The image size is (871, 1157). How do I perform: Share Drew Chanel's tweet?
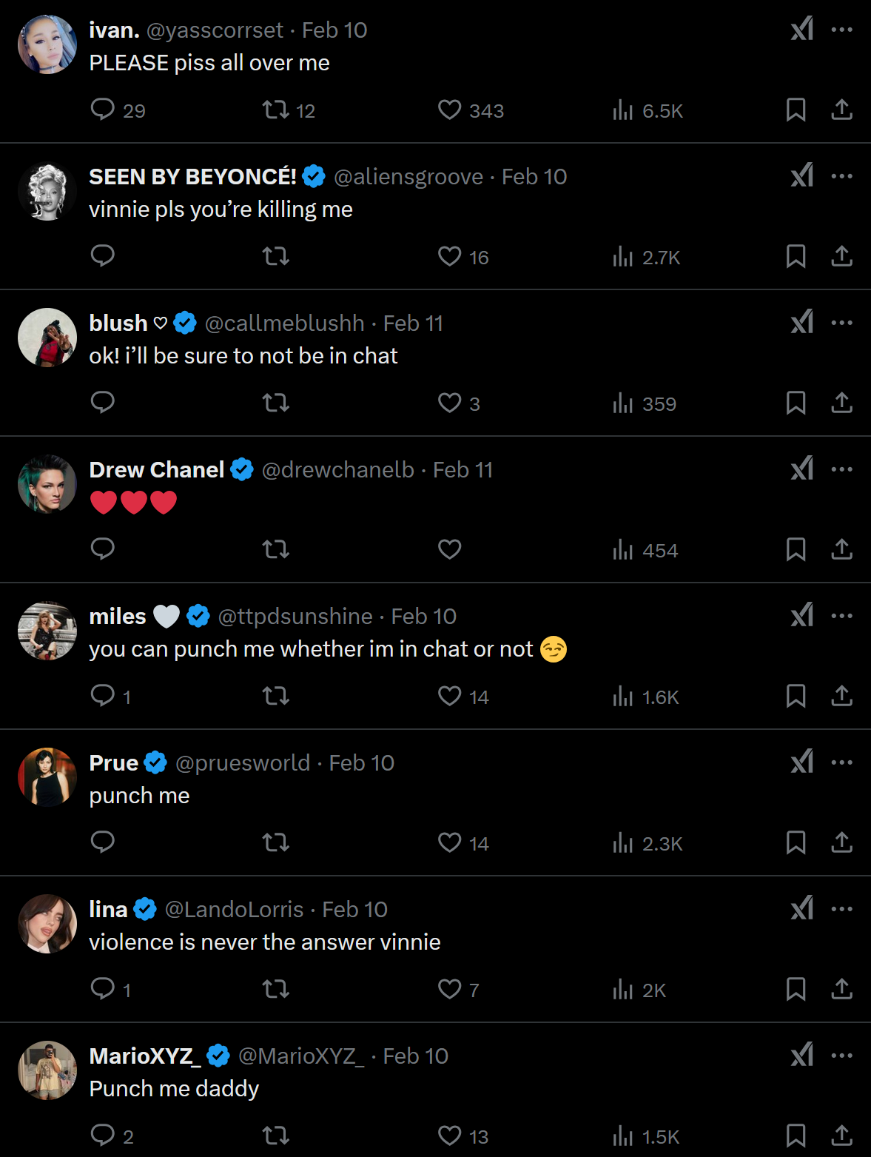[x=841, y=549]
